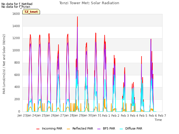Click the 0 y-axis tick label
The height and width of the screenshot is (134, 179).
point(19,111)
